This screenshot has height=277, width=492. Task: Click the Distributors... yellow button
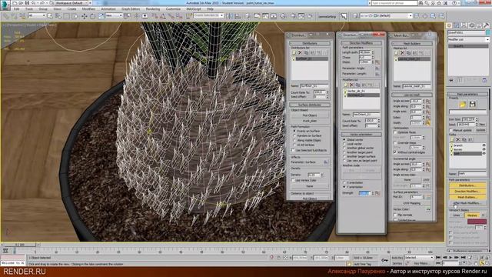[467, 185]
